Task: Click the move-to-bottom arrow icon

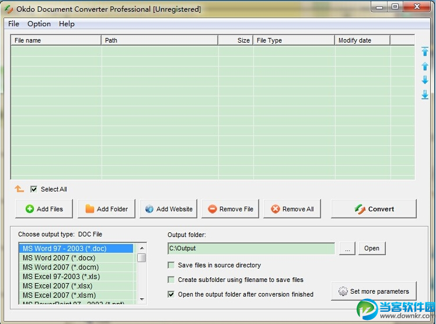Action: tap(425, 94)
